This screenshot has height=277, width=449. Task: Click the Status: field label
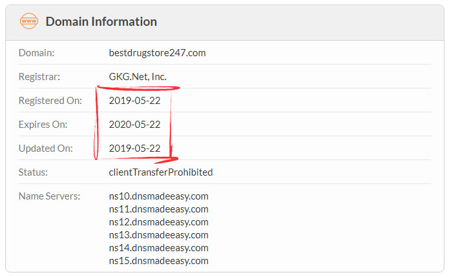coord(33,172)
